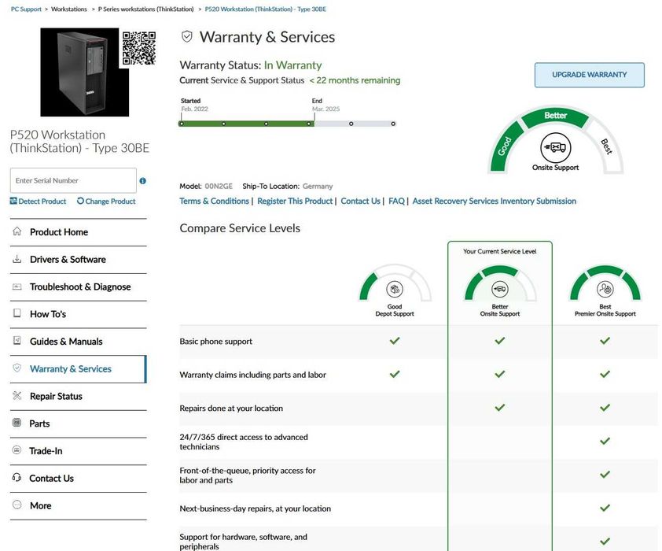Click the serial number info icon
The height and width of the screenshot is (551, 662).
point(143,181)
